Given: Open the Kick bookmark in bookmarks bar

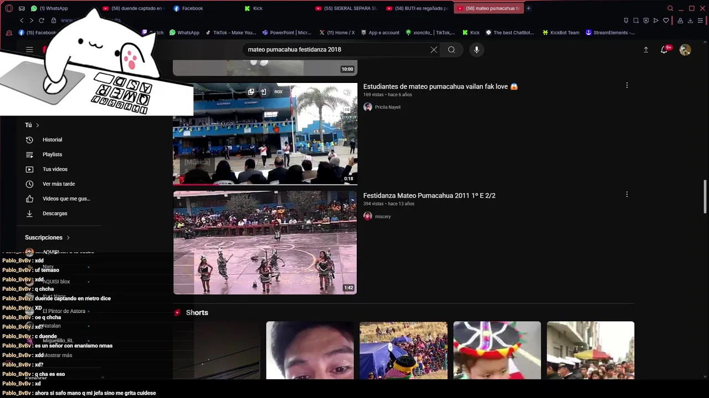Looking at the screenshot, I should tap(471, 33).
